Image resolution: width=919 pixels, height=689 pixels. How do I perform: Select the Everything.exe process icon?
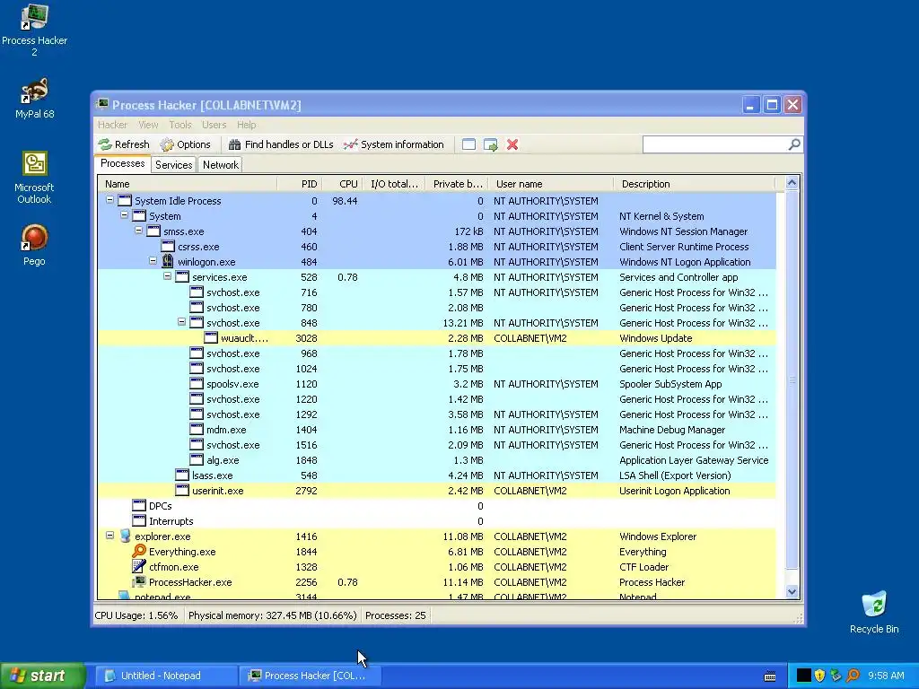(x=139, y=552)
